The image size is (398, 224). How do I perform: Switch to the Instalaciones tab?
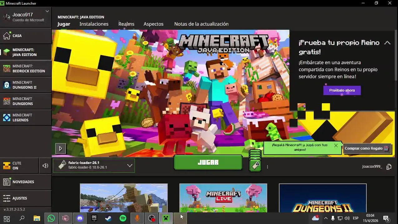(x=94, y=24)
